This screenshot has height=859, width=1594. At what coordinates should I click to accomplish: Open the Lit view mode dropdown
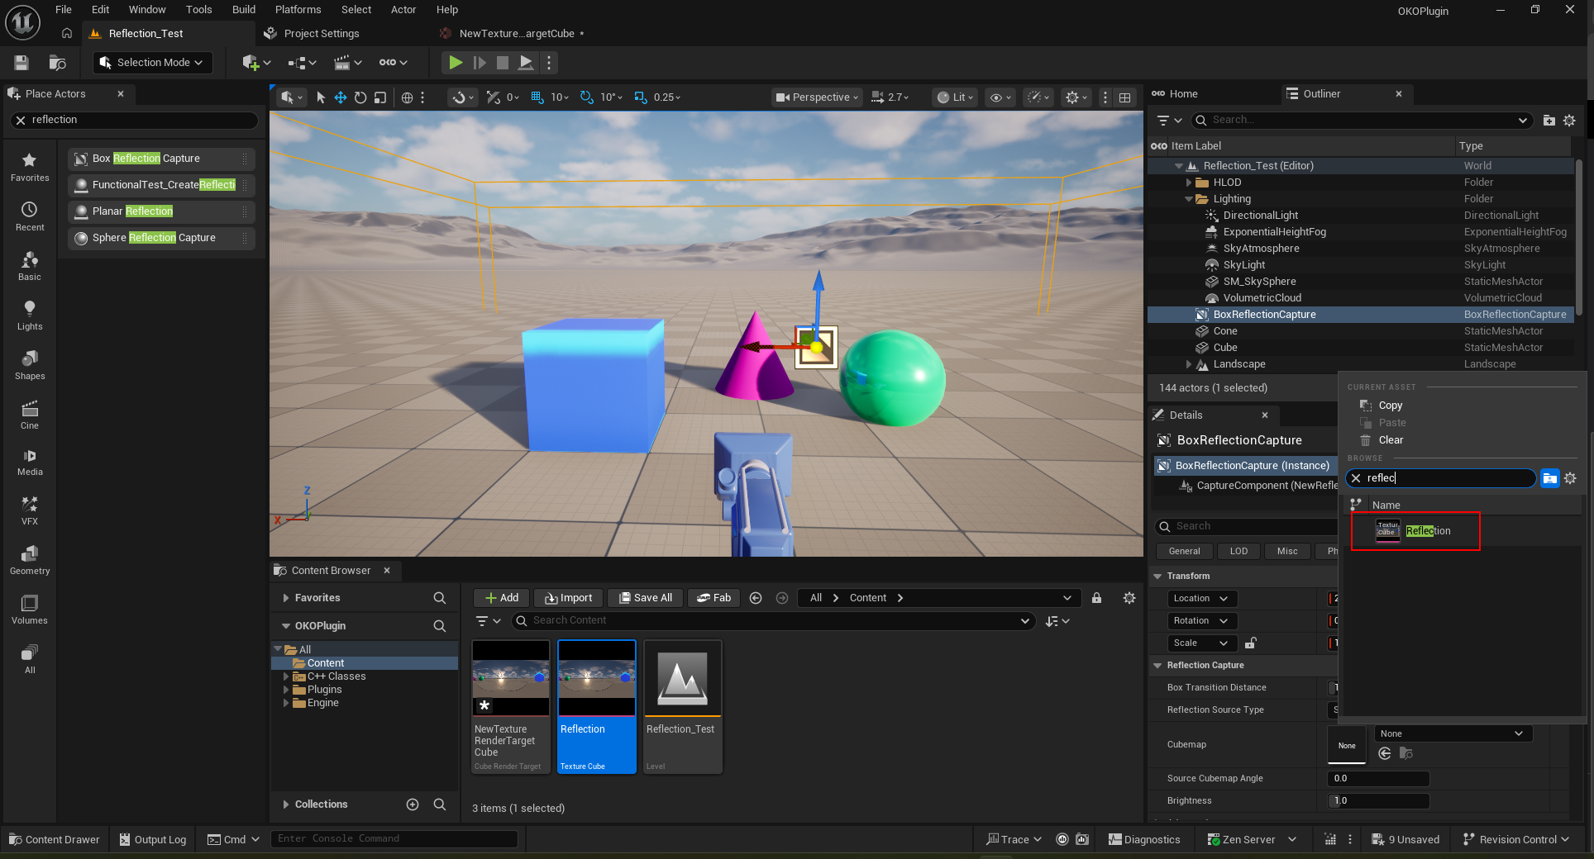954,97
